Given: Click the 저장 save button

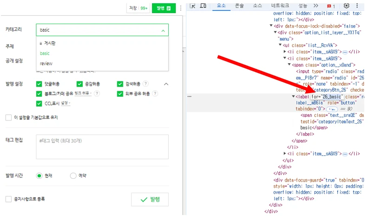Looking at the screenshot, I should pos(133,8).
